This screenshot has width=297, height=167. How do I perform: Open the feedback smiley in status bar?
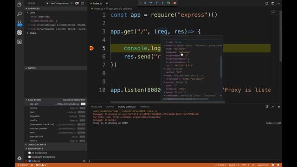coord(273,165)
